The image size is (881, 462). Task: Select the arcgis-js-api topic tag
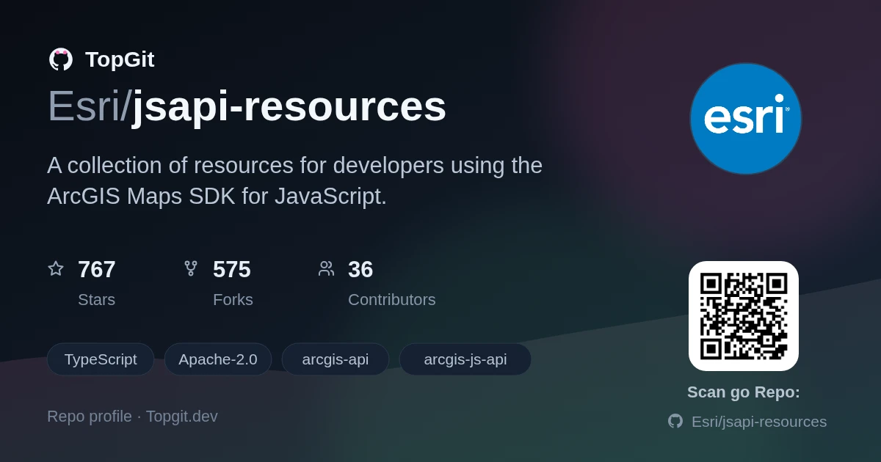pos(465,359)
